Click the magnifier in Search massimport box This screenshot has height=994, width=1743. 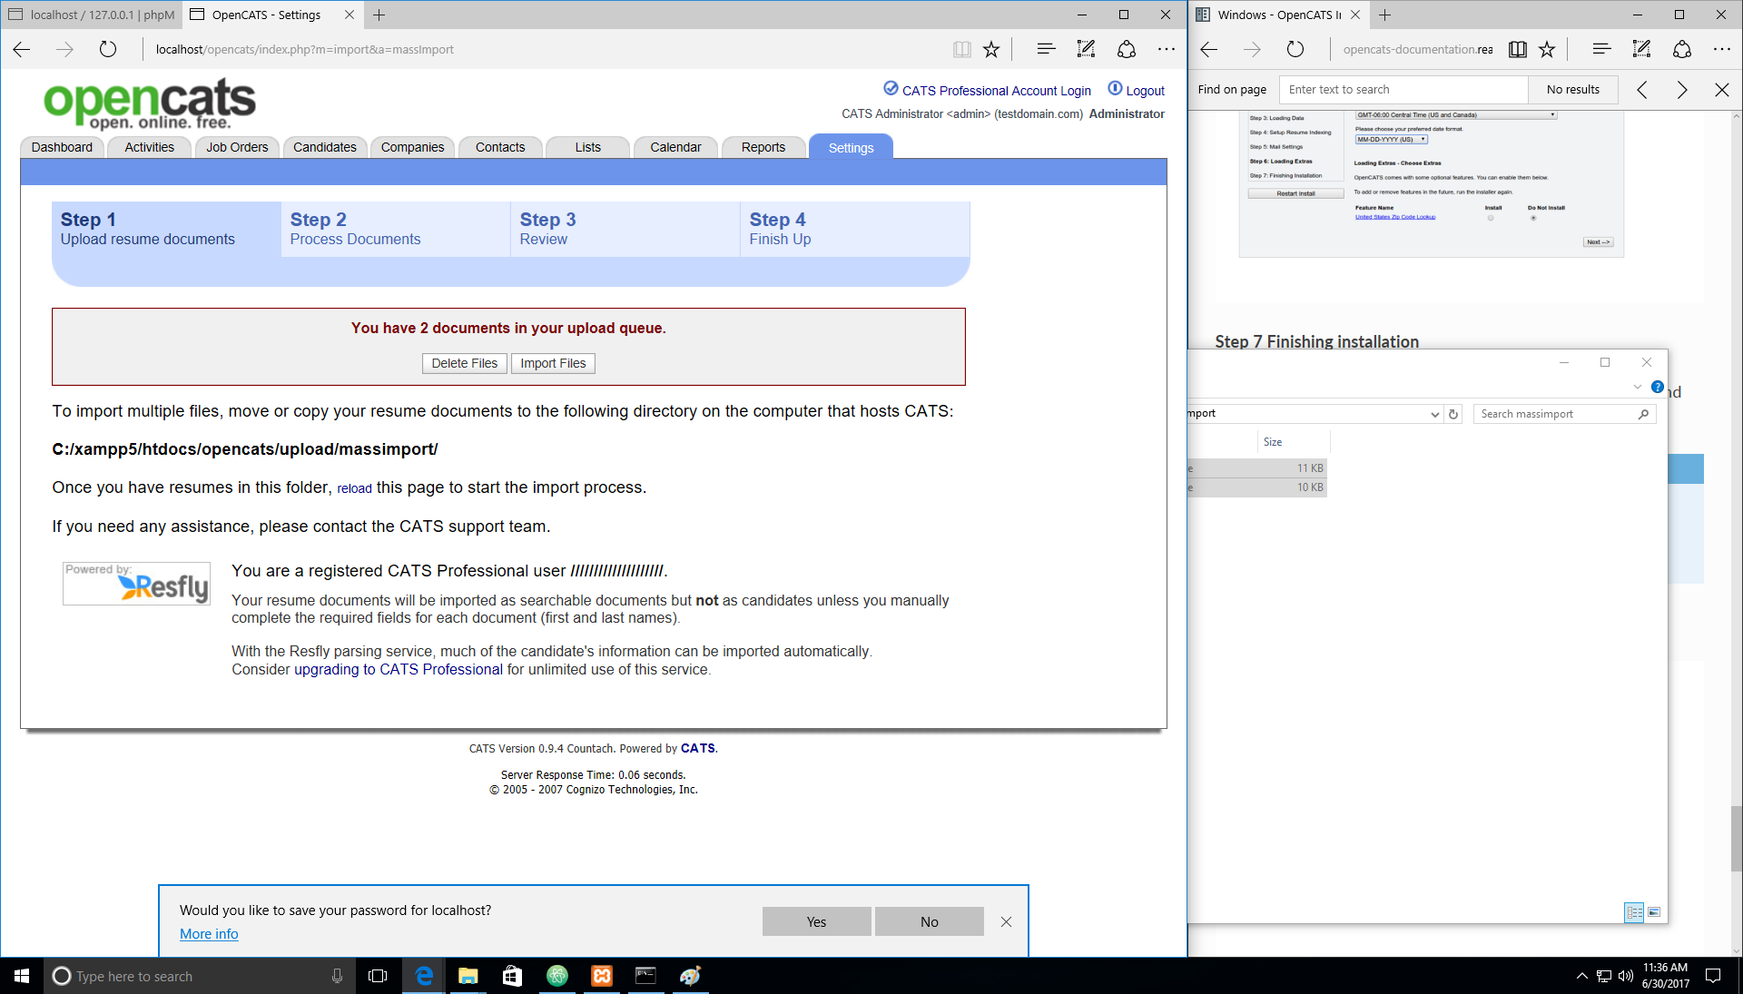[x=1643, y=414]
